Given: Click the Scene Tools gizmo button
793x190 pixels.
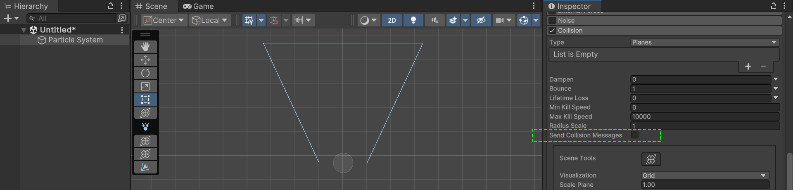Looking at the screenshot, I should 651,159.
